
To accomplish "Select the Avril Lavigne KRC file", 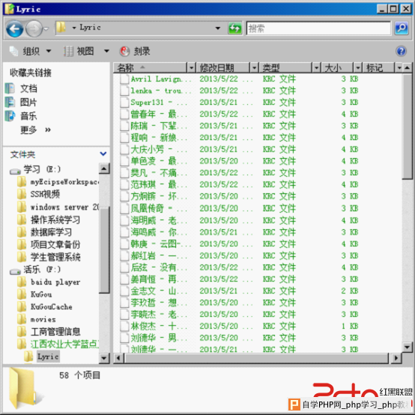I will coord(156,79).
